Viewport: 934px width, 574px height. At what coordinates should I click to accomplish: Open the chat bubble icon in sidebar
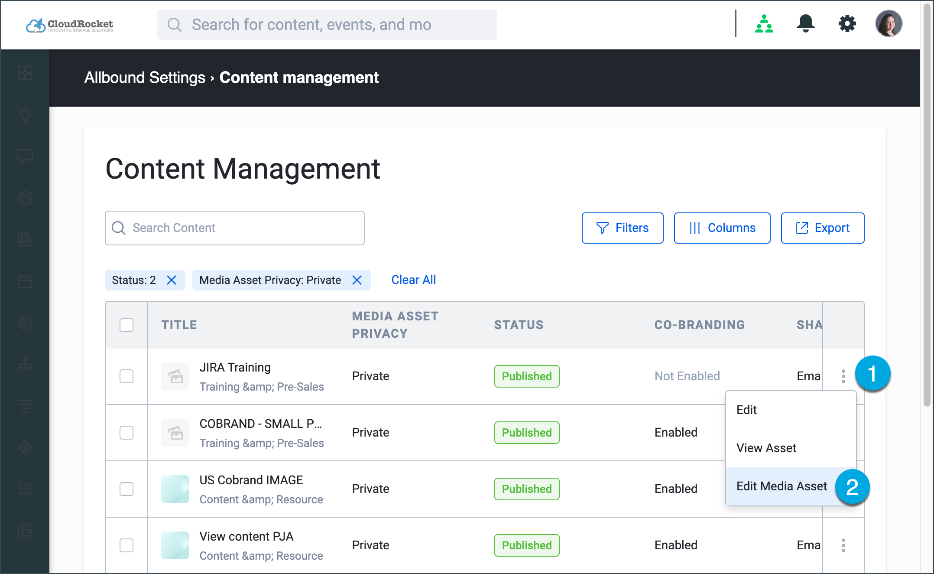25,156
